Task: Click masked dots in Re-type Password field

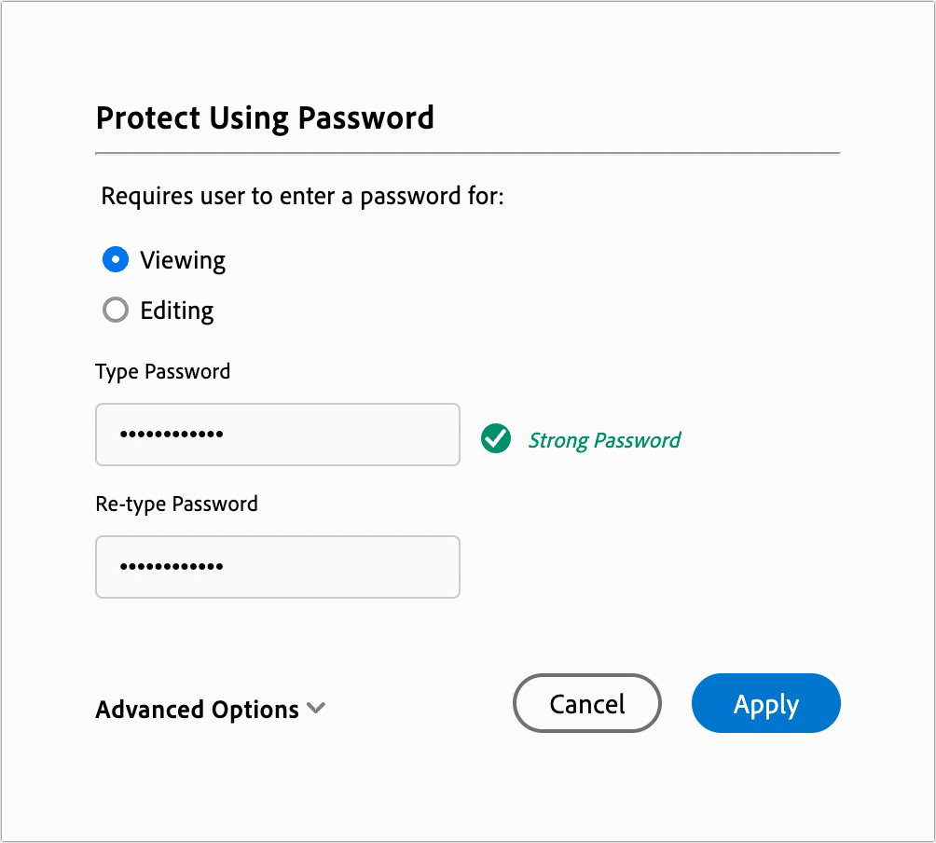Action: coord(172,567)
